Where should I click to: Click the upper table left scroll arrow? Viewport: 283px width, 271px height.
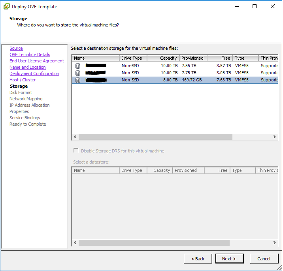pyautogui.click(x=75, y=137)
